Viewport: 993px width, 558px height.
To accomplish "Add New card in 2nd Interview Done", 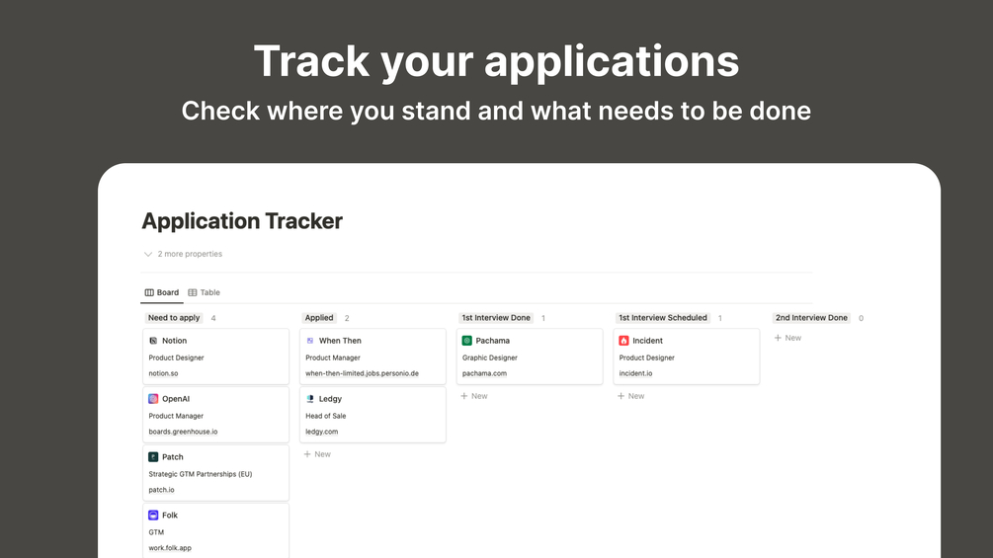I will (787, 338).
